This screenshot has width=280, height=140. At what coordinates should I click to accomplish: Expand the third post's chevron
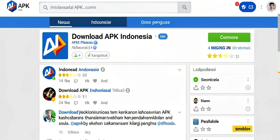(180, 112)
